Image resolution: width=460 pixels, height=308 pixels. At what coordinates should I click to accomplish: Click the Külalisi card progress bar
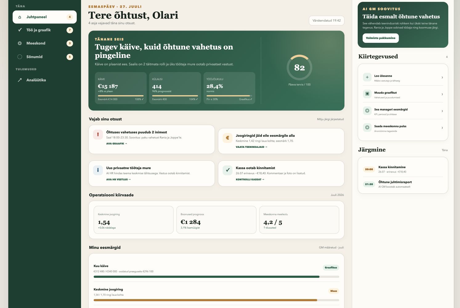175,96
